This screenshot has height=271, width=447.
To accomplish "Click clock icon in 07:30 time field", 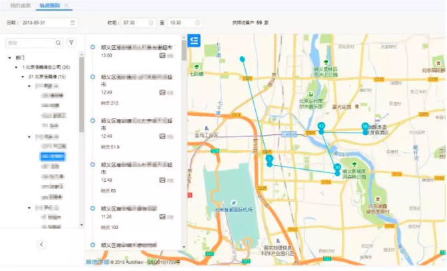I will pyautogui.click(x=151, y=23).
